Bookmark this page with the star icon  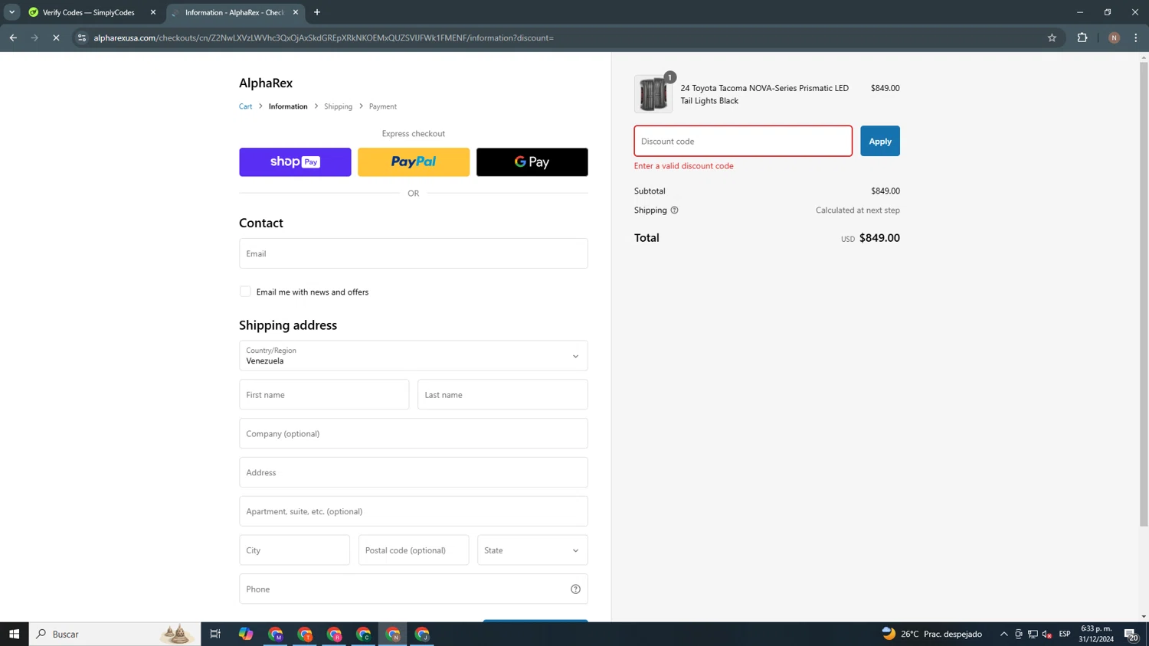click(1052, 38)
